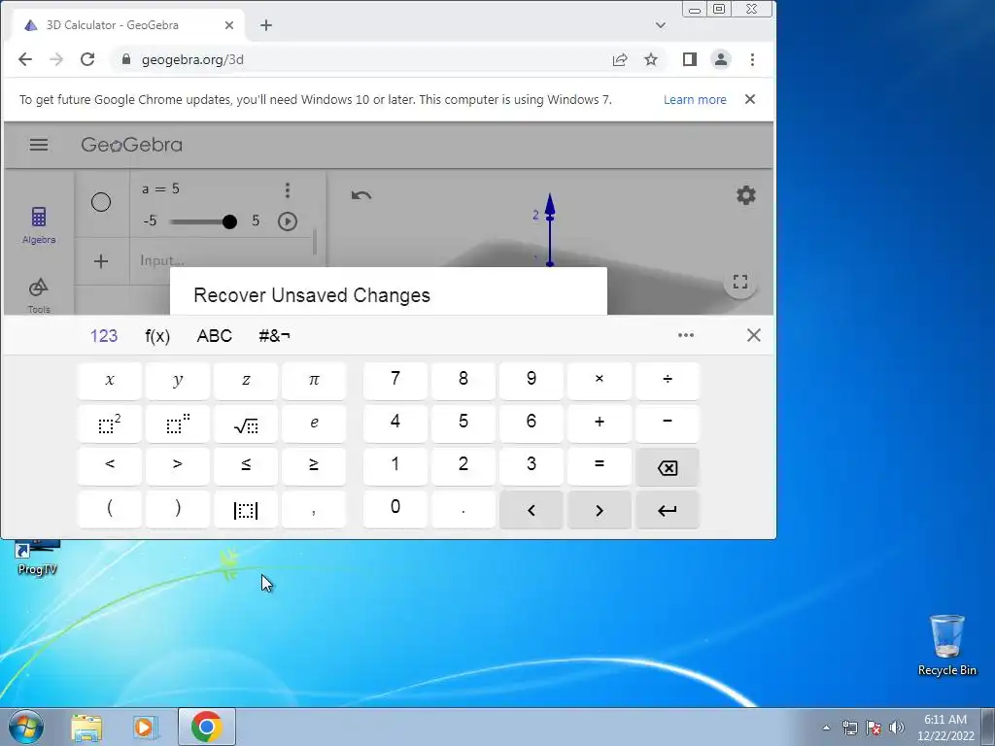Open the Tools panel
The height and width of the screenshot is (746, 995).
click(39, 295)
